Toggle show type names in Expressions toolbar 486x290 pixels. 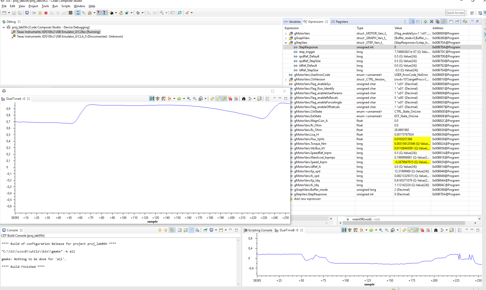click(x=406, y=22)
